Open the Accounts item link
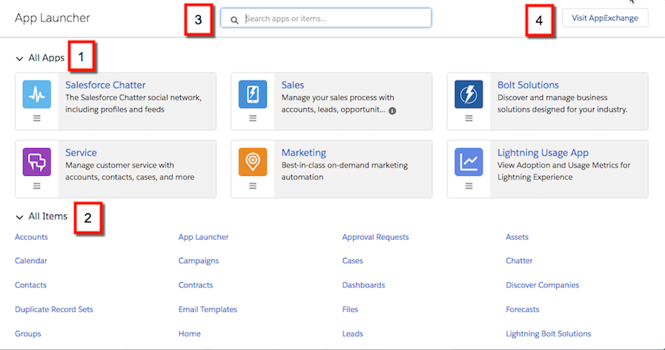This screenshot has width=665, height=350. pos(31,237)
